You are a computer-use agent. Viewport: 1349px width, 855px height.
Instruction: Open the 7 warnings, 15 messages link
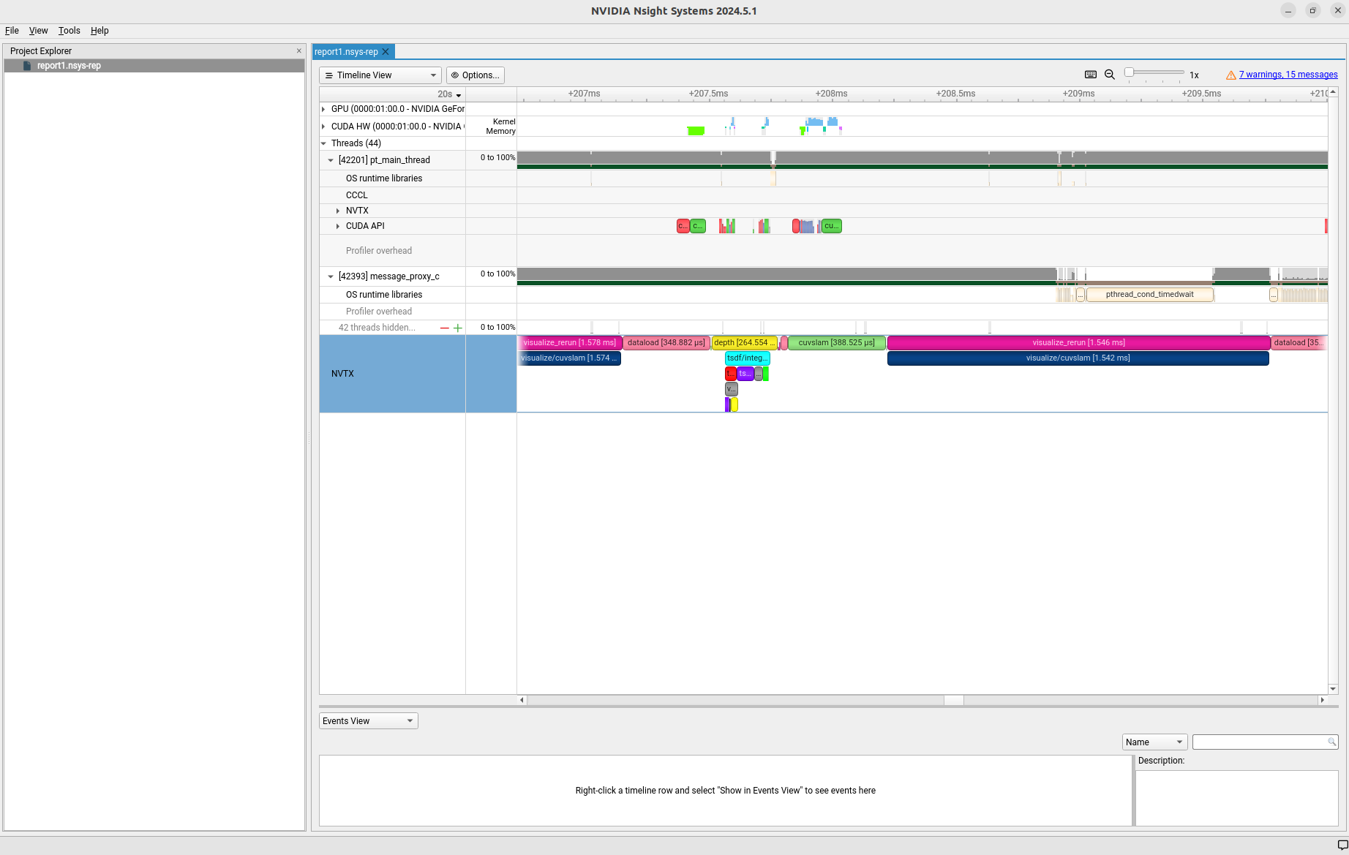click(1288, 75)
